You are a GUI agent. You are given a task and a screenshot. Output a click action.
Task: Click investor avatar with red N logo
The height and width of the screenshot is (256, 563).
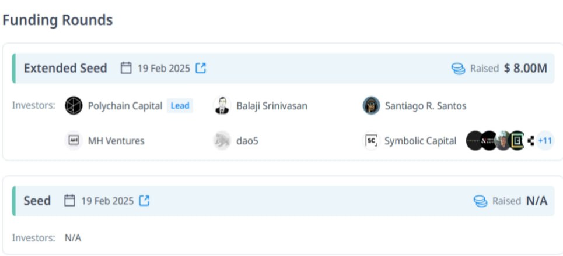click(x=489, y=141)
